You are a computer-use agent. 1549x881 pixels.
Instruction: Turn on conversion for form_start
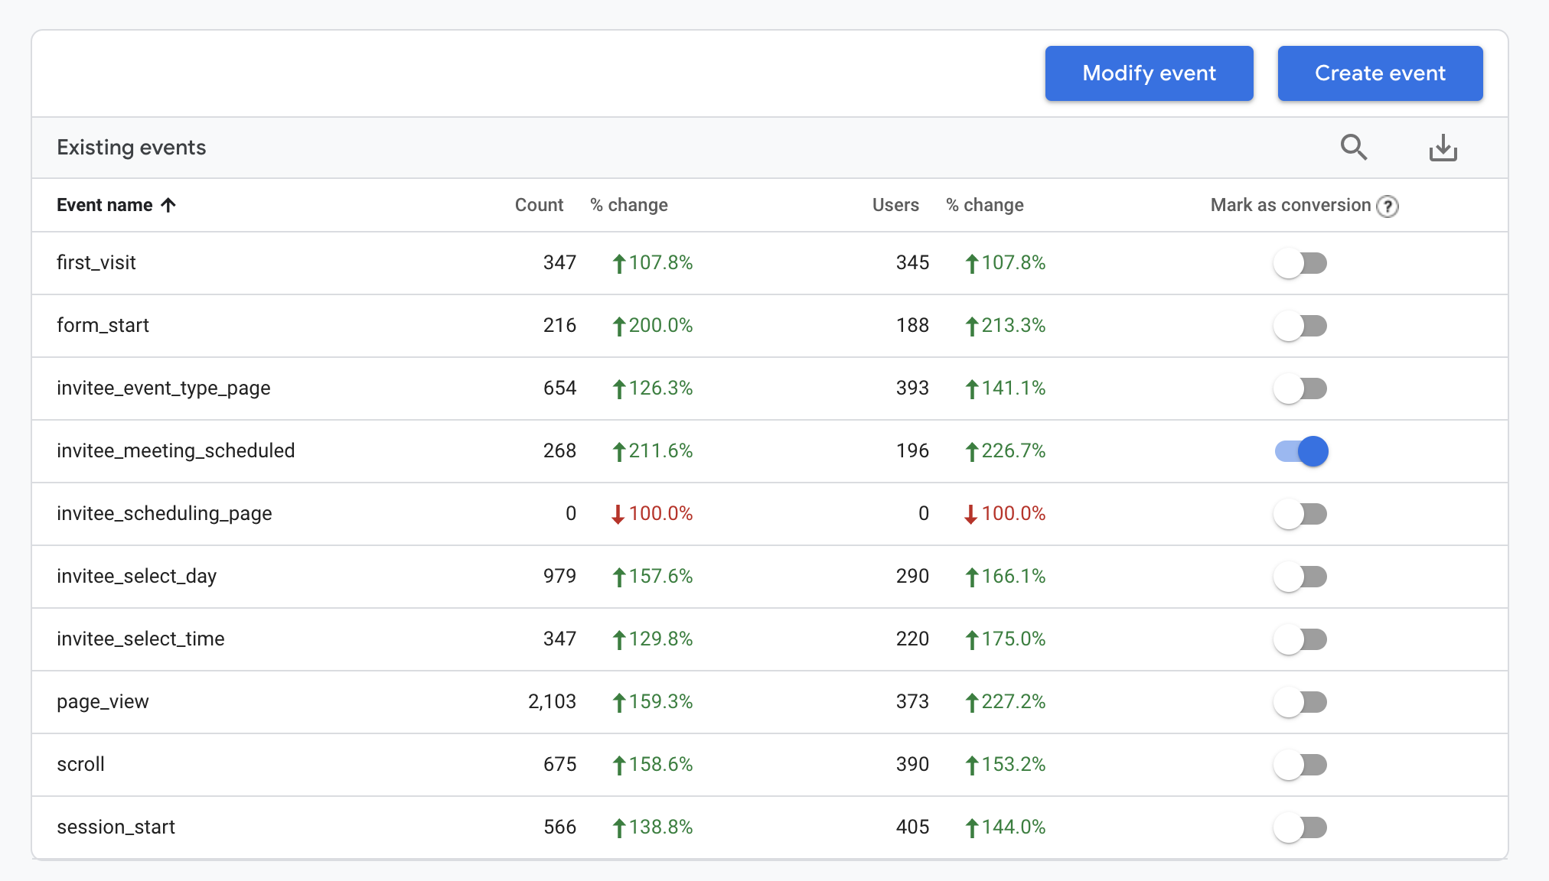pyautogui.click(x=1300, y=326)
